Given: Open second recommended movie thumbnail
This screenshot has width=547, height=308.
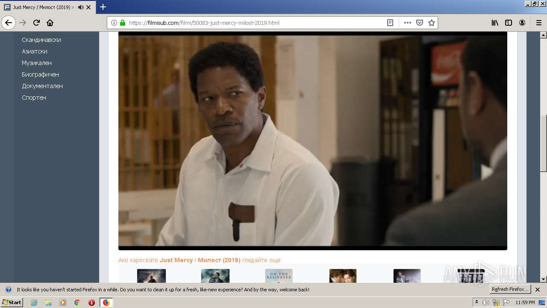Looking at the screenshot, I should click(215, 276).
